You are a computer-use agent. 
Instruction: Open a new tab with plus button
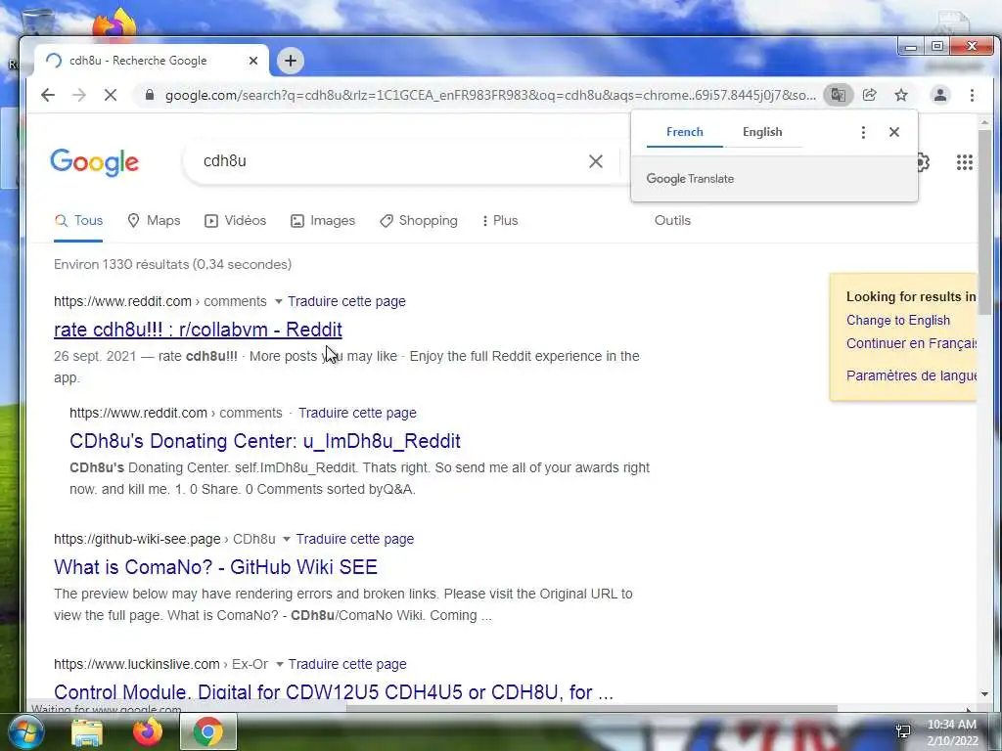click(291, 61)
